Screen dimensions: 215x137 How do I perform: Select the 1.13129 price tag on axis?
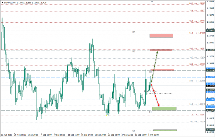[210, 70]
